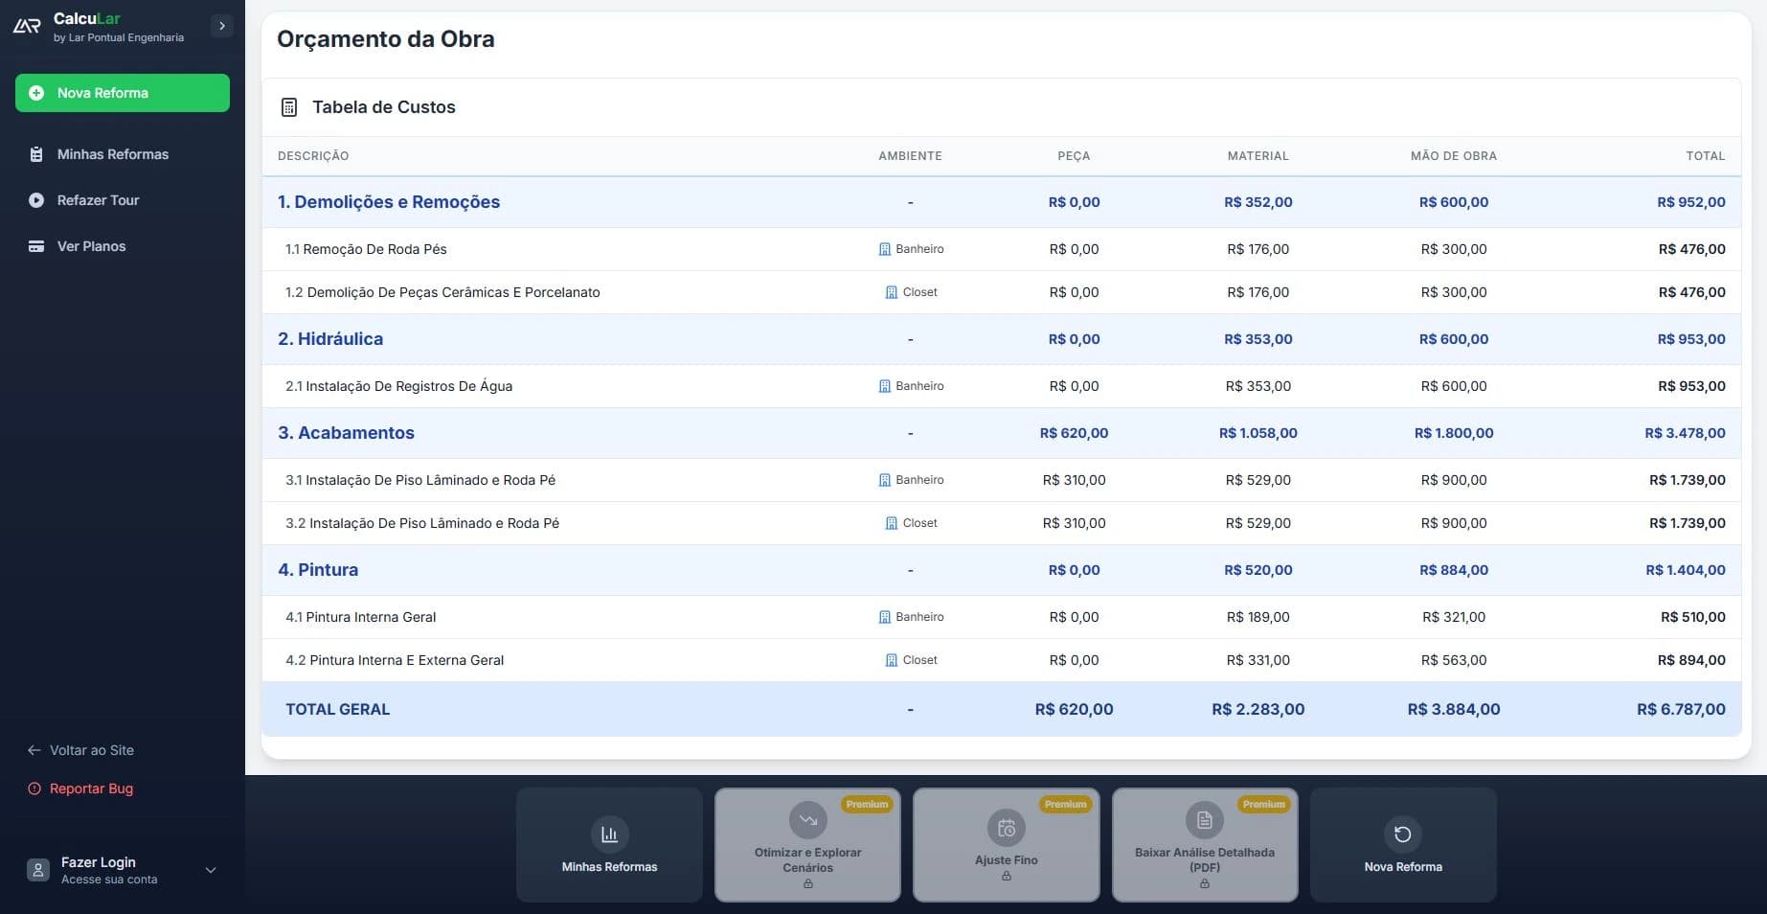The width and height of the screenshot is (1767, 914).
Task: Click the red Reportar Bug link
Action: pyautogui.click(x=91, y=788)
